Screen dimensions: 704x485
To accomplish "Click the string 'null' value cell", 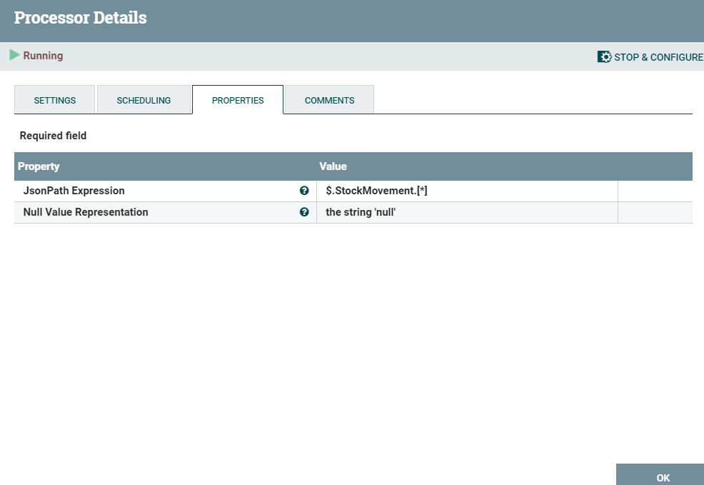I will click(360, 212).
